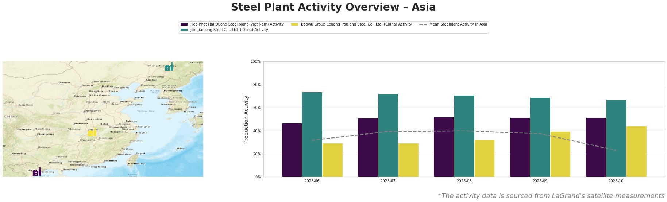Click the Production Activity axis title

(246, 119)
